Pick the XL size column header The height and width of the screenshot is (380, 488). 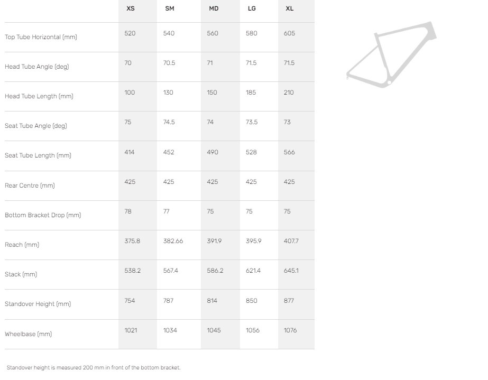tap(289, 9)
